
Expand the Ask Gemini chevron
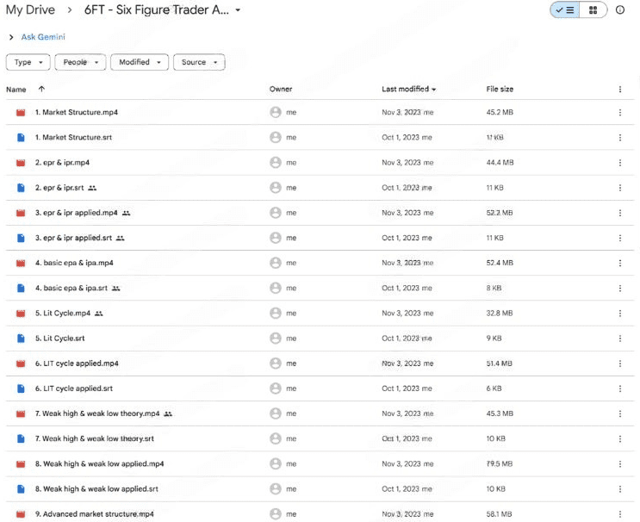(x=11, y=37)
